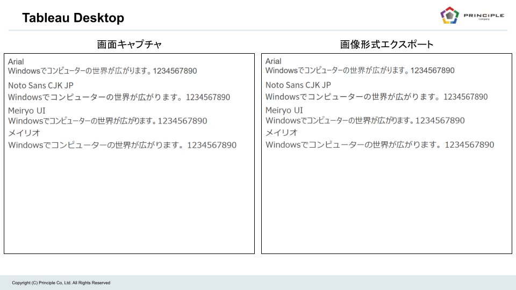Click the Meiryo UI label in right panel

point(284,111)
